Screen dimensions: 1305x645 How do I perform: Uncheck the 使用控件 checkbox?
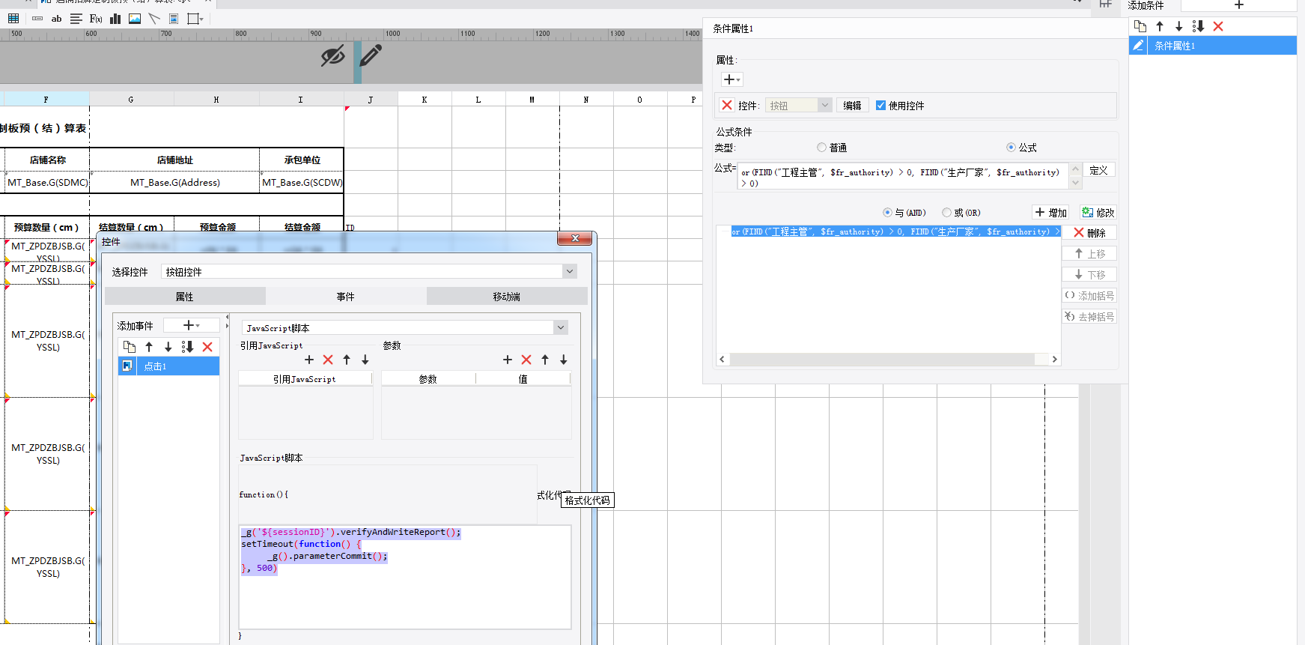pyautogui.click(x=880, y=106)
